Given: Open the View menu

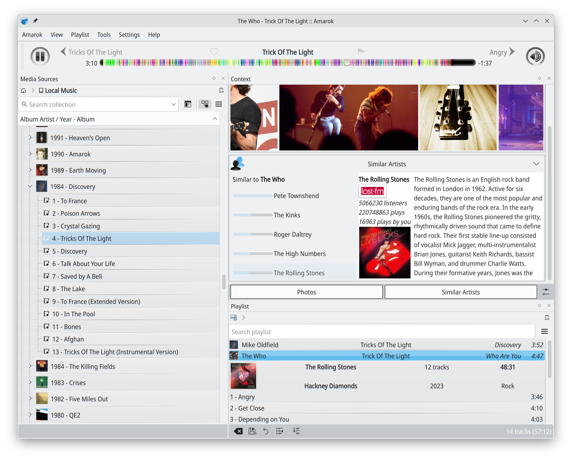Looking at the screenshot, I should [57, 35].
